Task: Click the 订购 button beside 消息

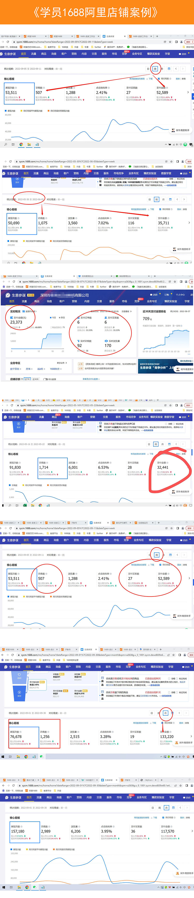Action: pos(167,294)
